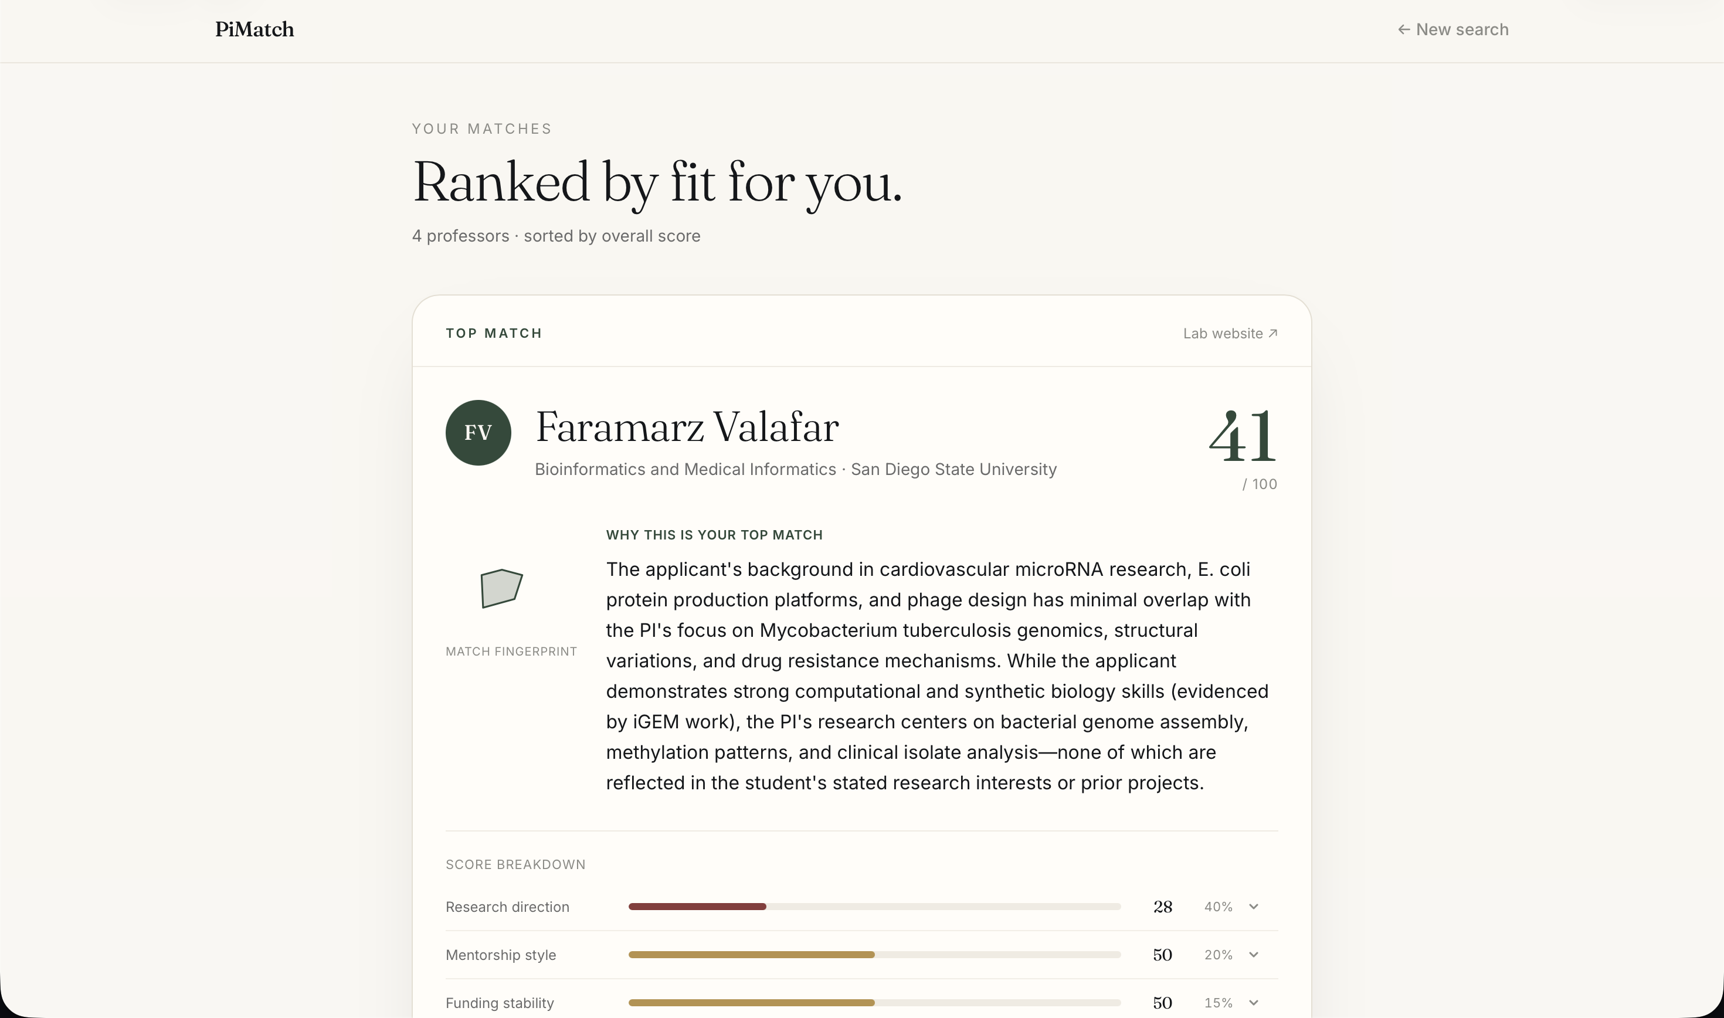Expand the Research direction score row

[x=861, y=907]
